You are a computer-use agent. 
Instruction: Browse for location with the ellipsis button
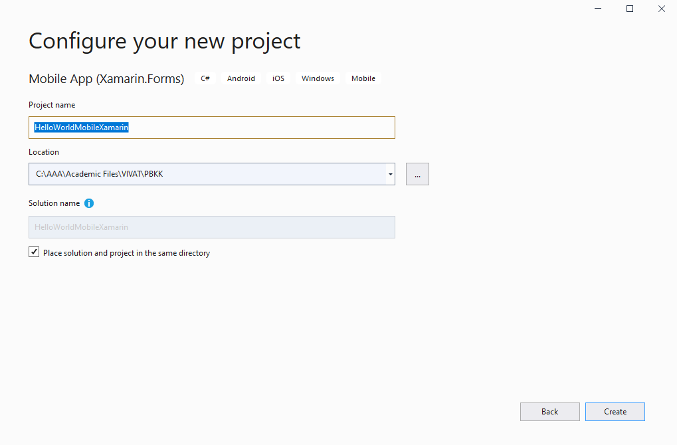[417, 174]
